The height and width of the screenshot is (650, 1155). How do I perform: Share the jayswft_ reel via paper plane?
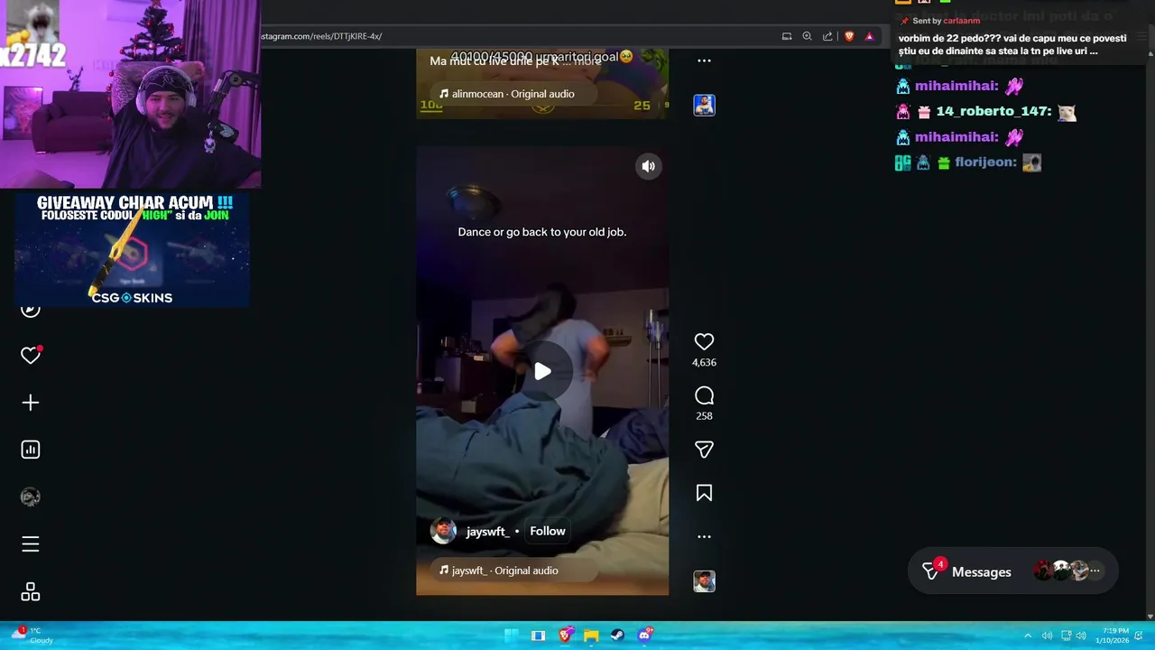[704, 450]
